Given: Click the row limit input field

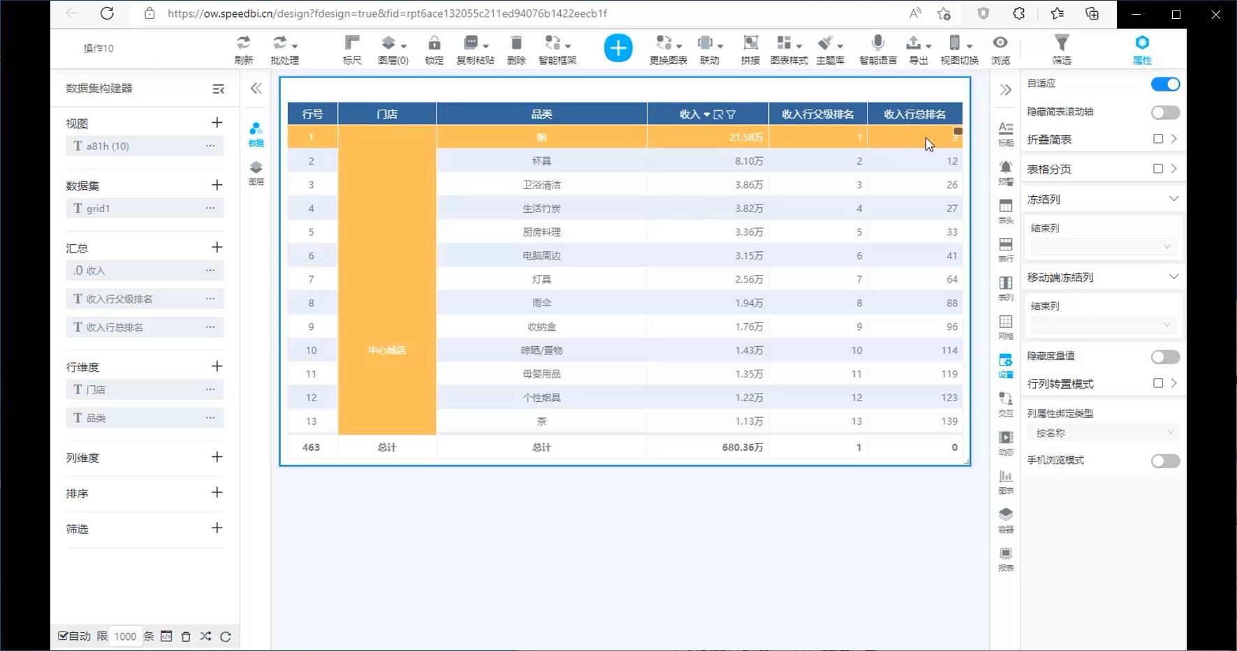Looking at the screenshot, I should pos(126,636).
